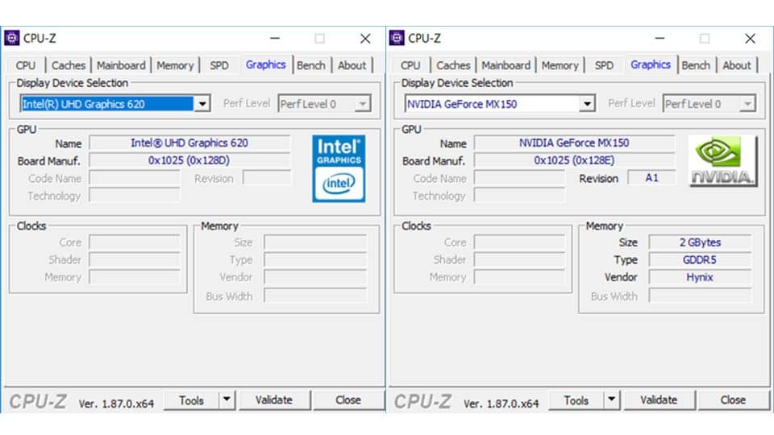Open the Intel UHD Graphics 620 device dropdown
This screenshot has height=435, width=774.
coord(202,104)
